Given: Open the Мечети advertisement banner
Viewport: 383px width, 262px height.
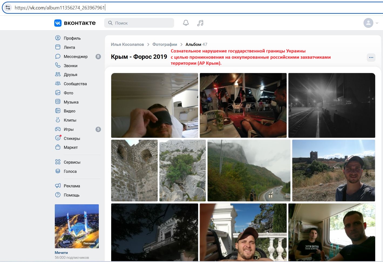Looking at the screenshot, I should coord(77,226).
